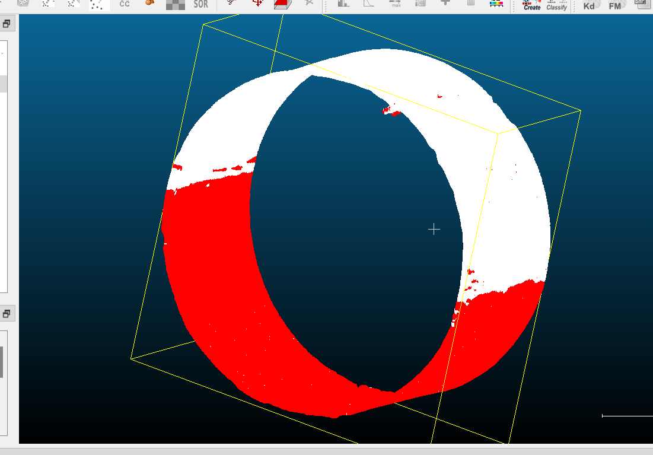Run the Connected Components (CC) tool
This screenshot has width=653, height=455.
(x=124, y=5)
